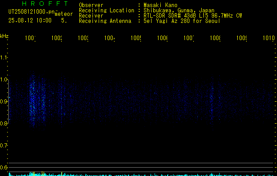Click the date stamp 25.08.12 10:00
The height and width of the screenshot is (176, 277).
[x=30, y=21]
